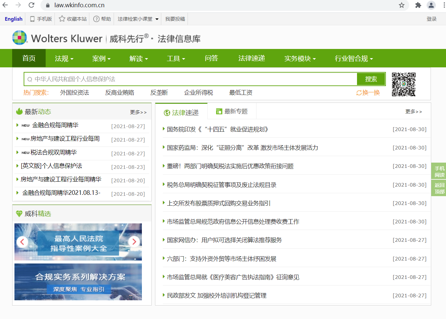Click the QR code image

click(404, 84)
